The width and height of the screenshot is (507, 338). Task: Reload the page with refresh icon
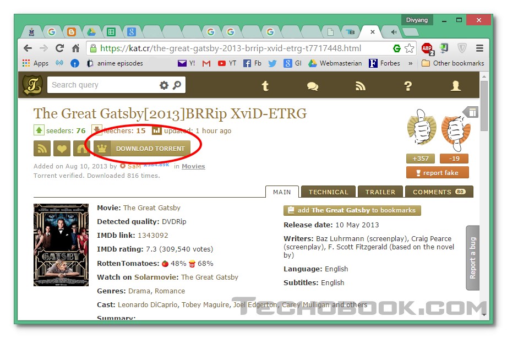pyautogui.click(x=59, y=48)
